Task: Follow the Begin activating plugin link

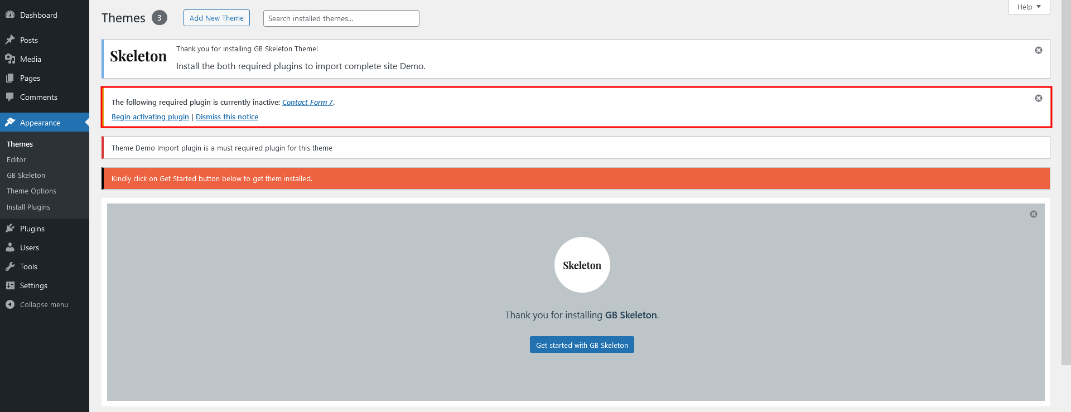Action: 150,117
